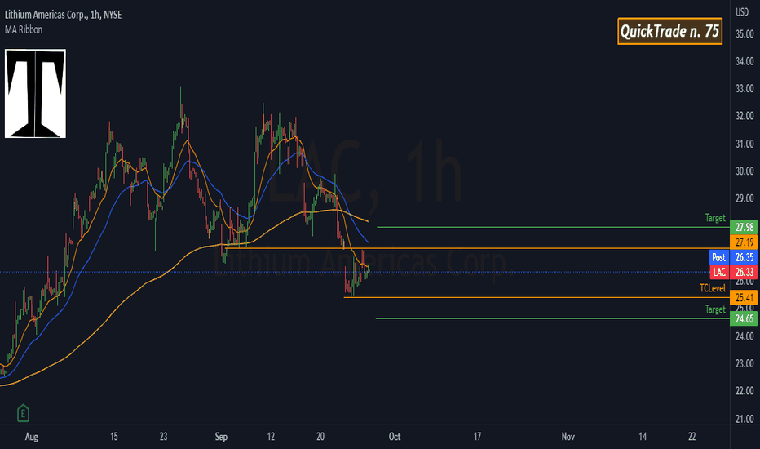Click the 30.00 price axis value

[745, 171]
